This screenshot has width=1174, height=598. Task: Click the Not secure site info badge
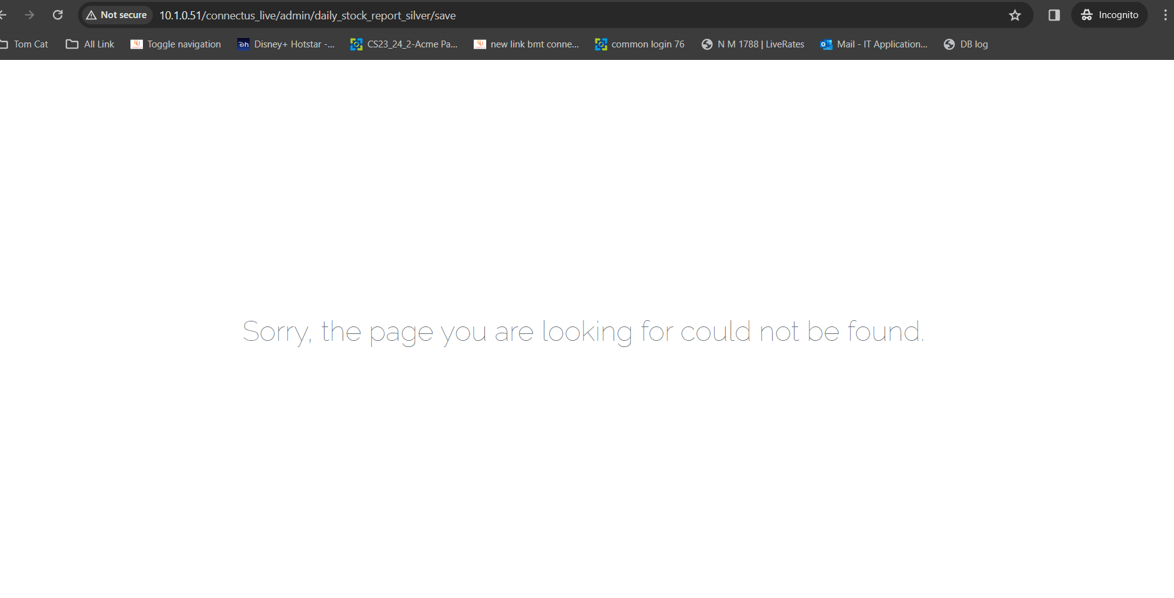(x=117, y=15)
